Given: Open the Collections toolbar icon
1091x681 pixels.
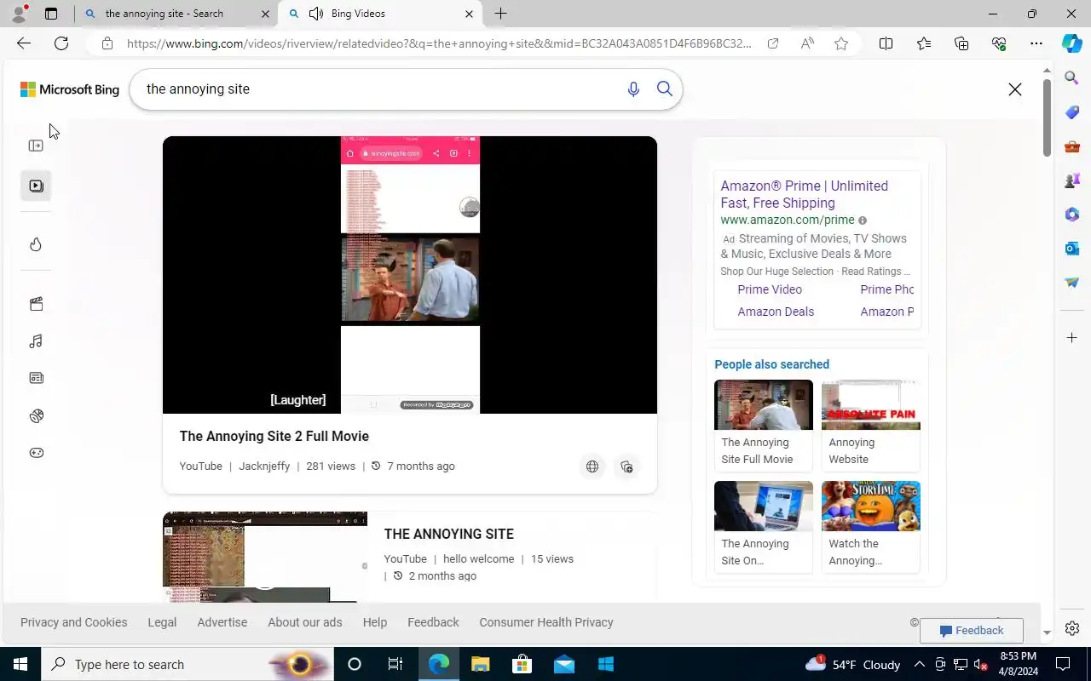Looking at the screenshot, I should (961, 43).
